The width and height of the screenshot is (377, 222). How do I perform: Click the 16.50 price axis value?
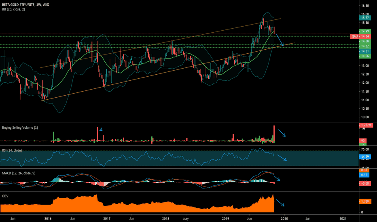pos(365,6)
